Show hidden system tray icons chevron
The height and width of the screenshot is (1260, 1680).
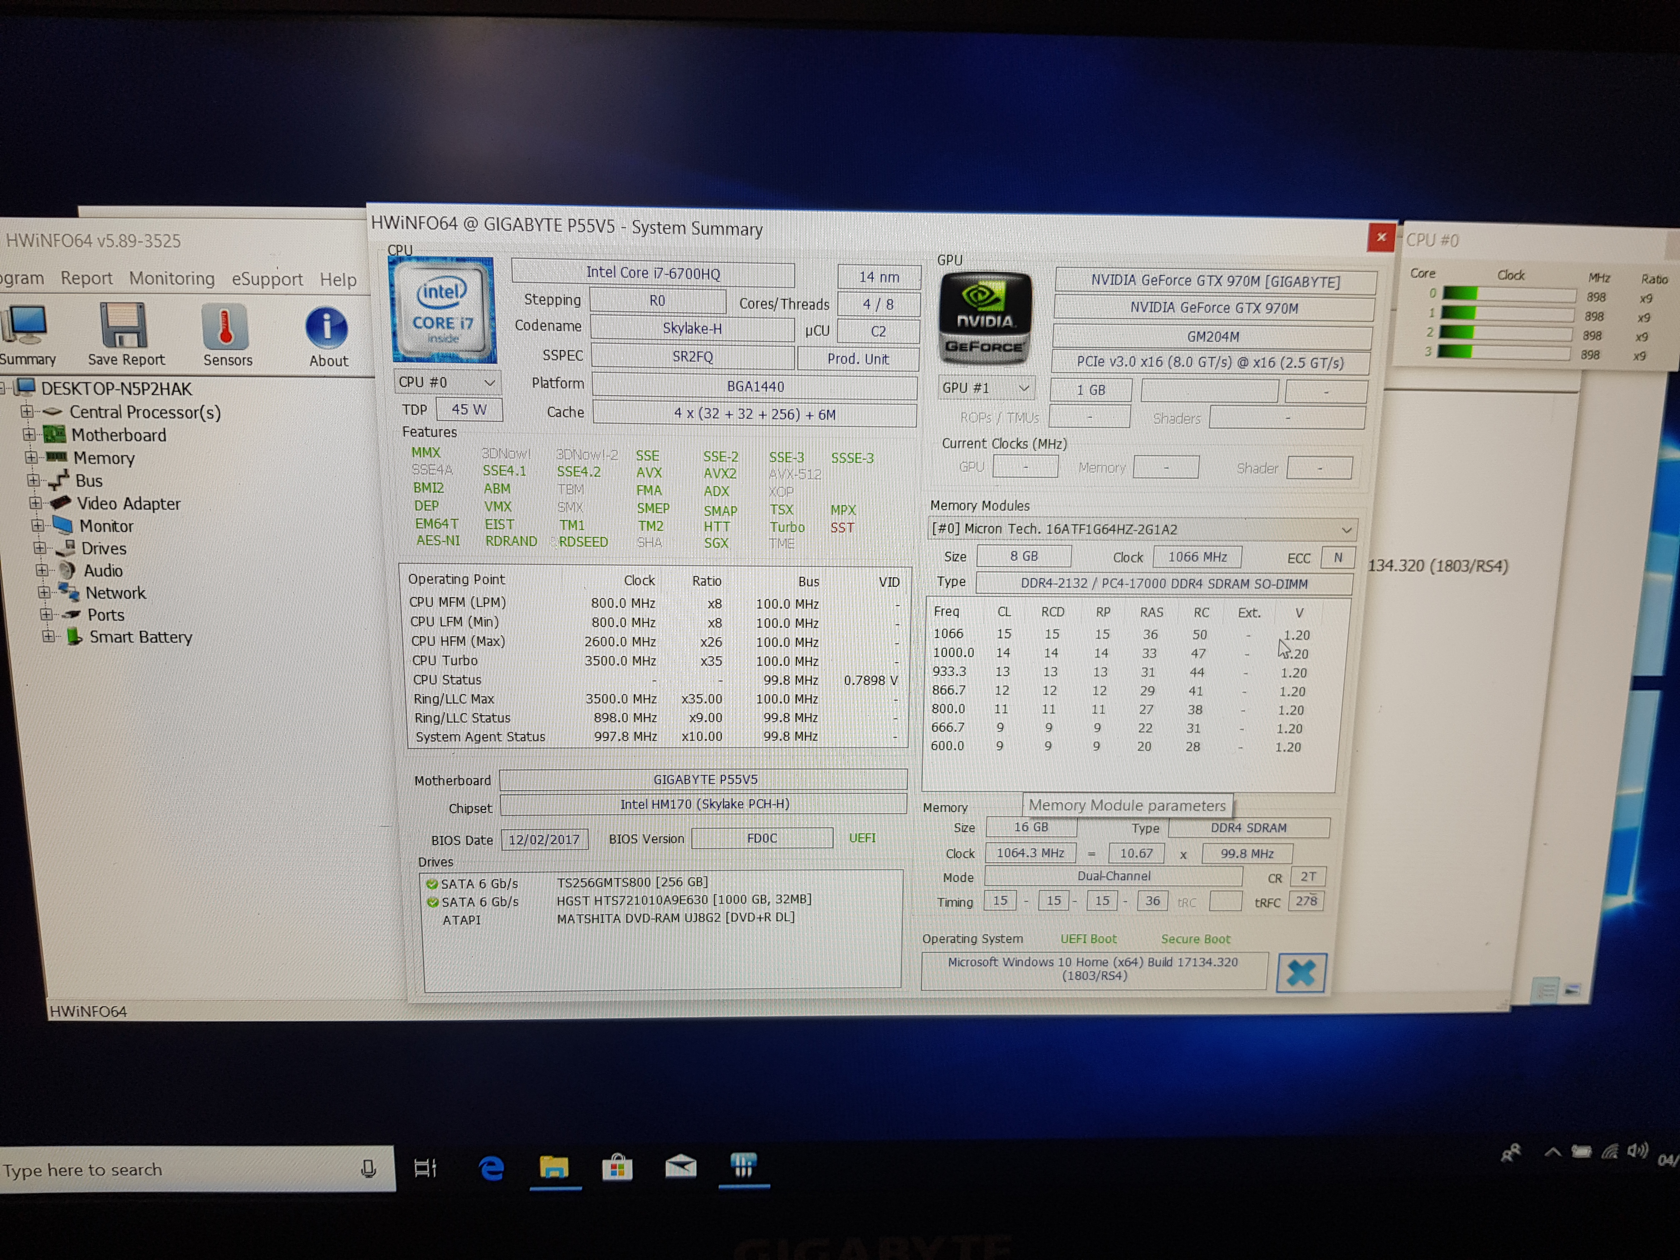pyautogui.click(x=1552, y=1152)
